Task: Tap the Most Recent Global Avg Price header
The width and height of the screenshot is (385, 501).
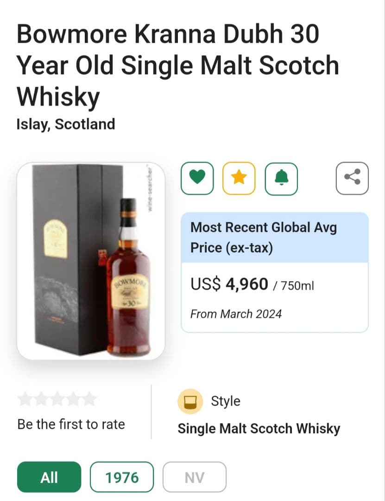Action: point(263,238)
